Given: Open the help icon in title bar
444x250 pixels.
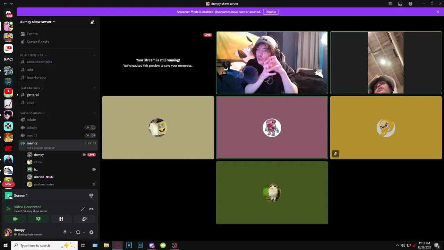Looking at the screenshot, I should coord(410,4).
